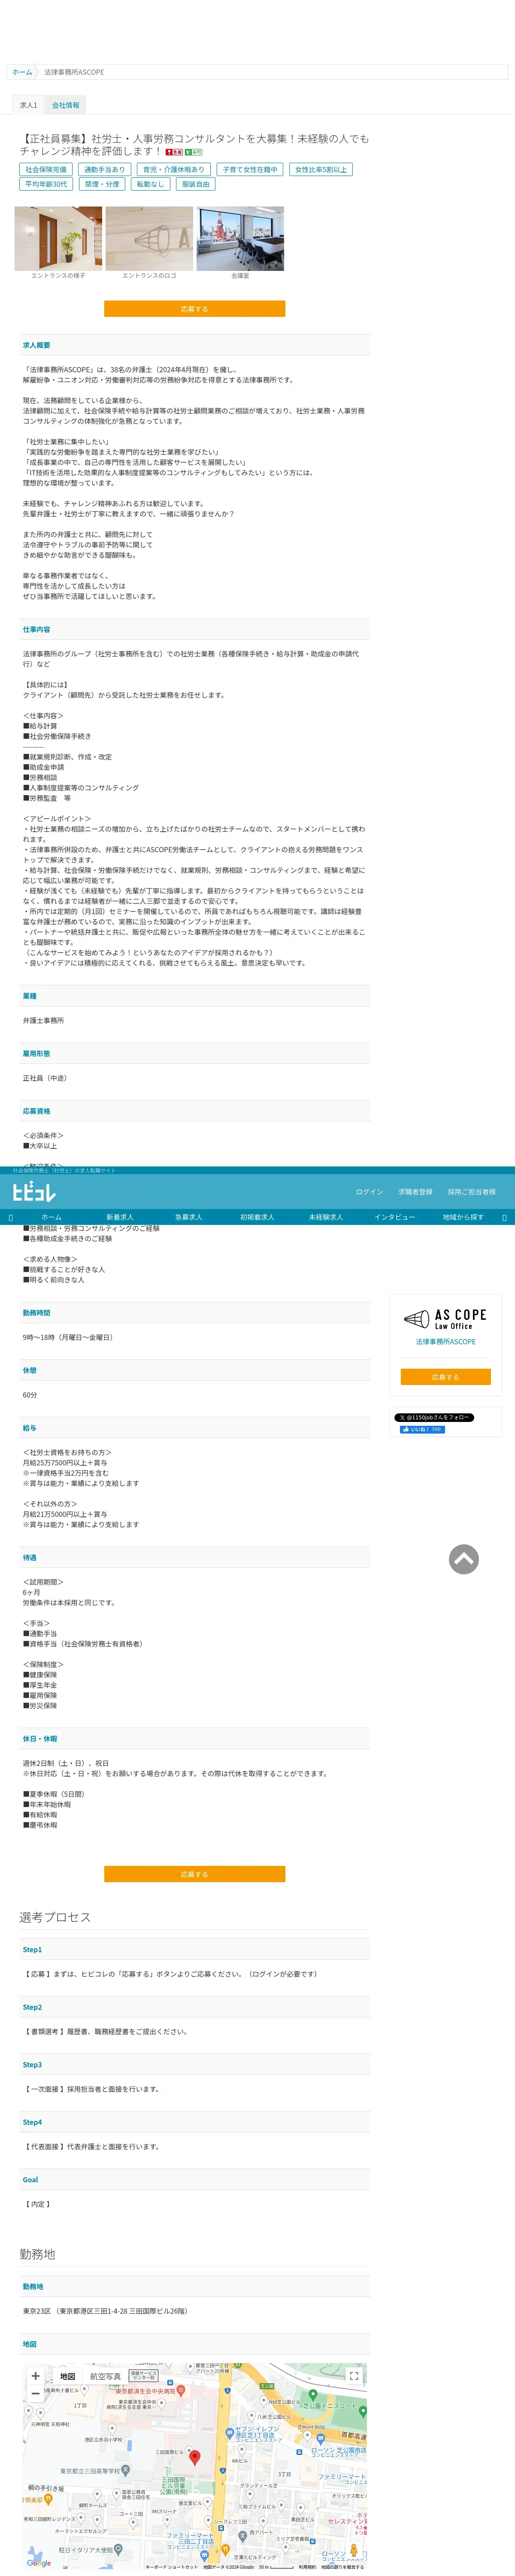Open 地域から探す in nav bar

click(x=463, y=1217)
